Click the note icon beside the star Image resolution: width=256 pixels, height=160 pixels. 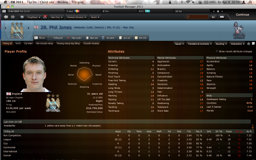253,44
